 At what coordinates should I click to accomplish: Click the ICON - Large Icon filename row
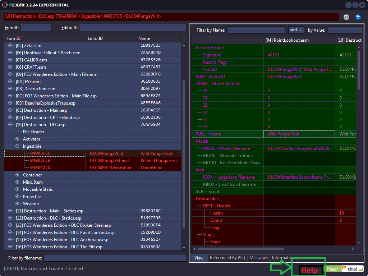click(x=273, y=177)
